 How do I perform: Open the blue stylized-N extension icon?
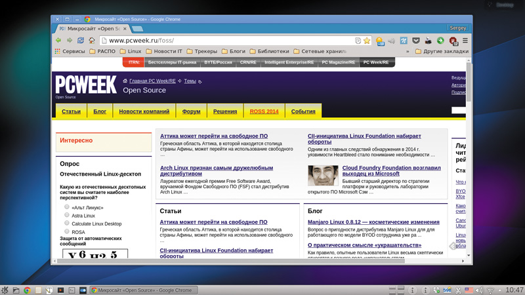click(404, 41)
